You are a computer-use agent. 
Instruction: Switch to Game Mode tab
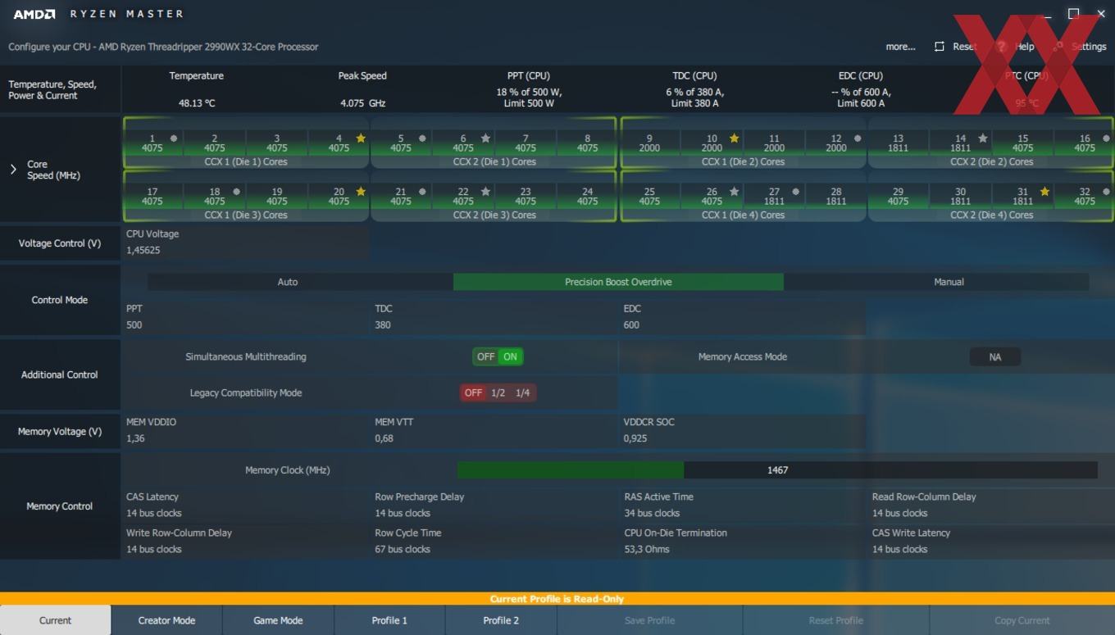coord(278,620)
